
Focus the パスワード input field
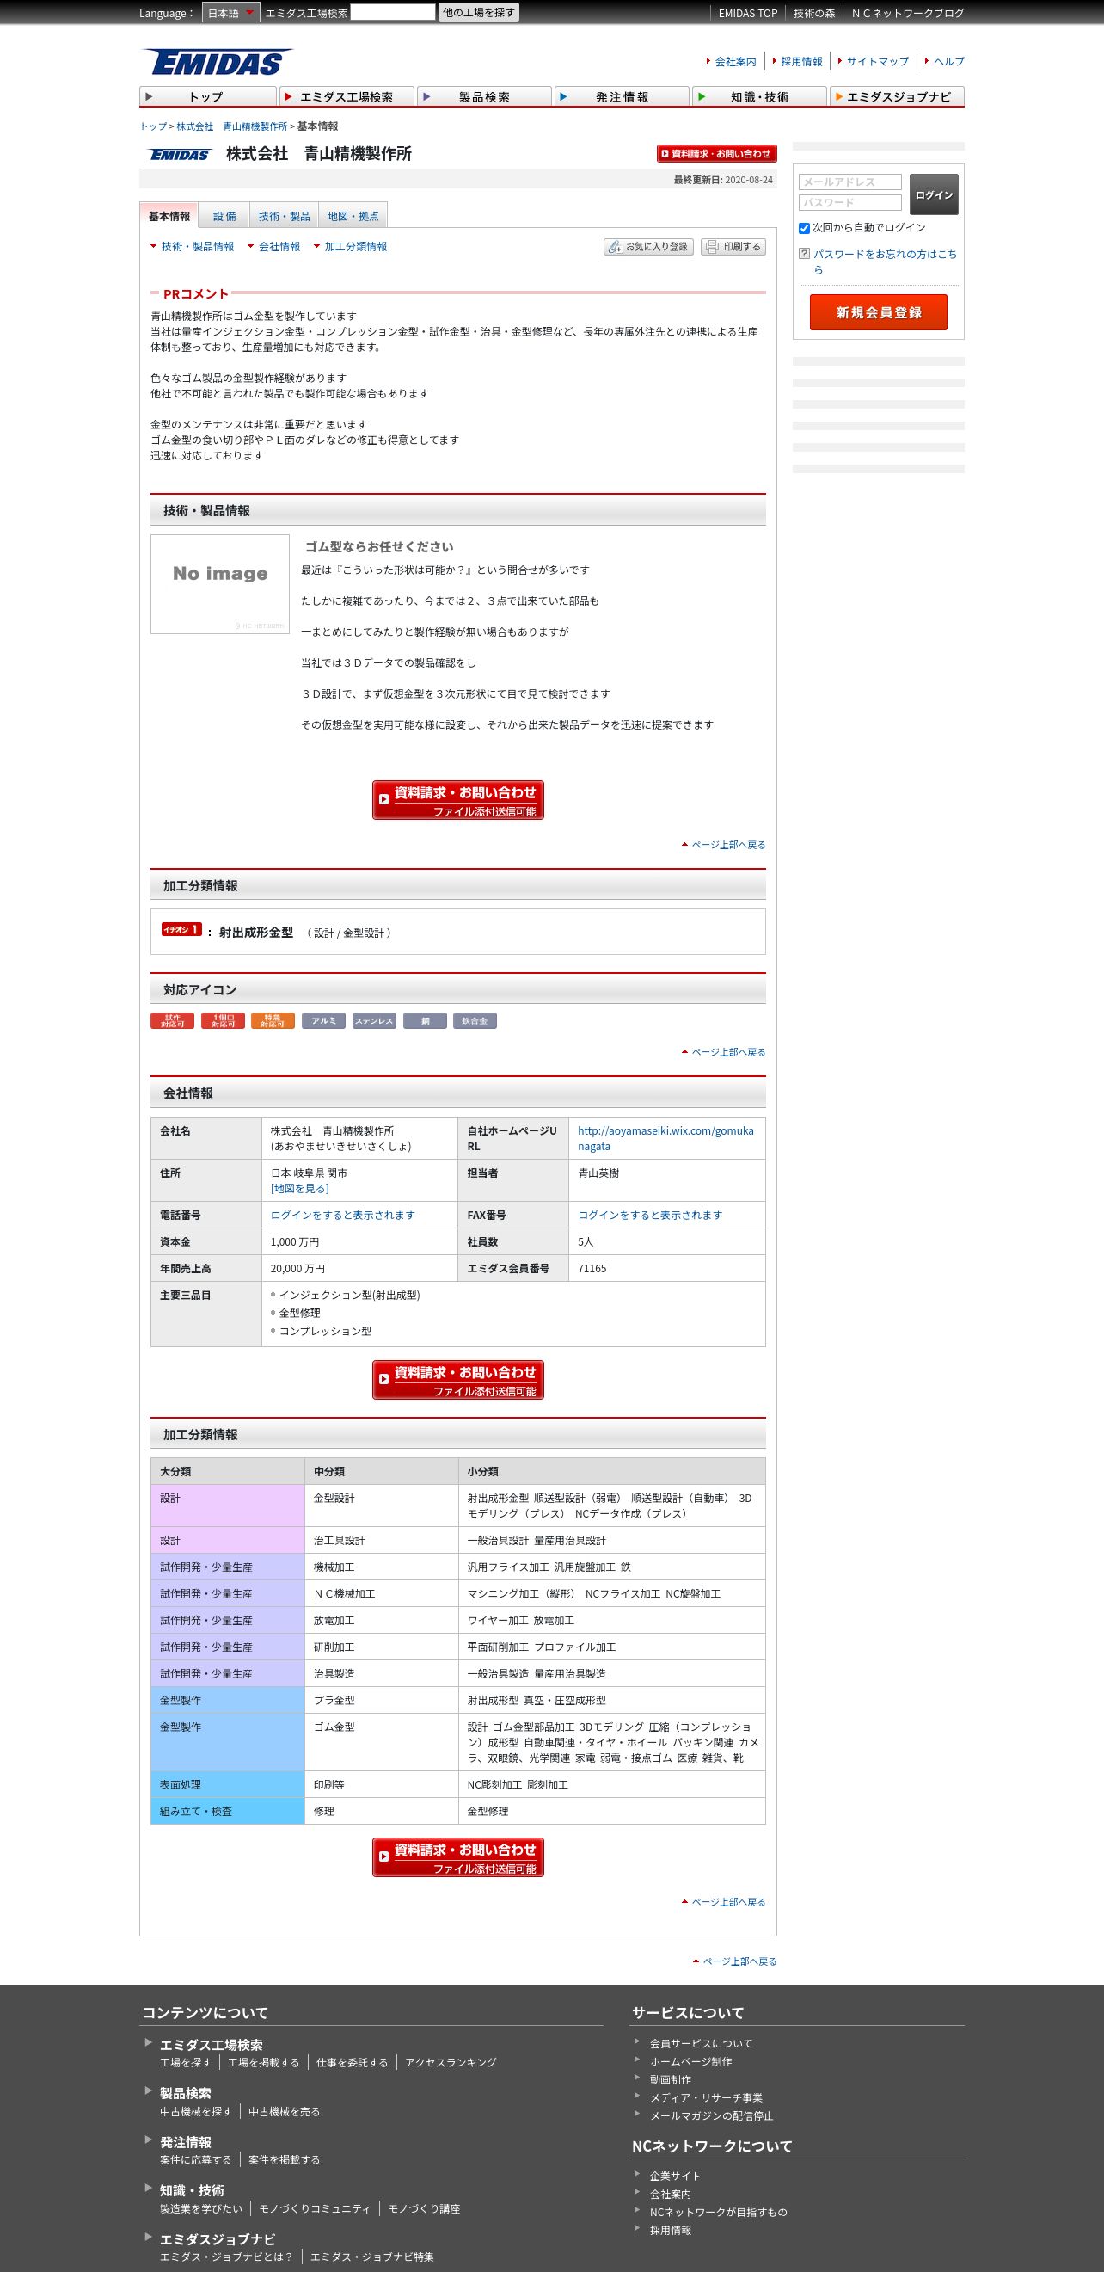[850, 203]
